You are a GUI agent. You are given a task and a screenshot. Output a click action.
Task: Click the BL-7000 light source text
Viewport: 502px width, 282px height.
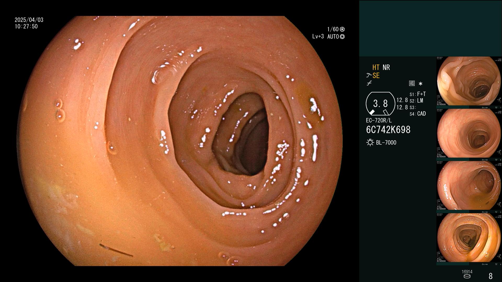[386, 143]
